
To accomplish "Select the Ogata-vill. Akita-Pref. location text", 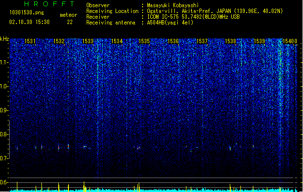I will [x=215, y=11].
